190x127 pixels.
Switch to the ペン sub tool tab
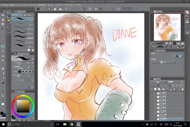pyautogui.click(x=17, y=15)
